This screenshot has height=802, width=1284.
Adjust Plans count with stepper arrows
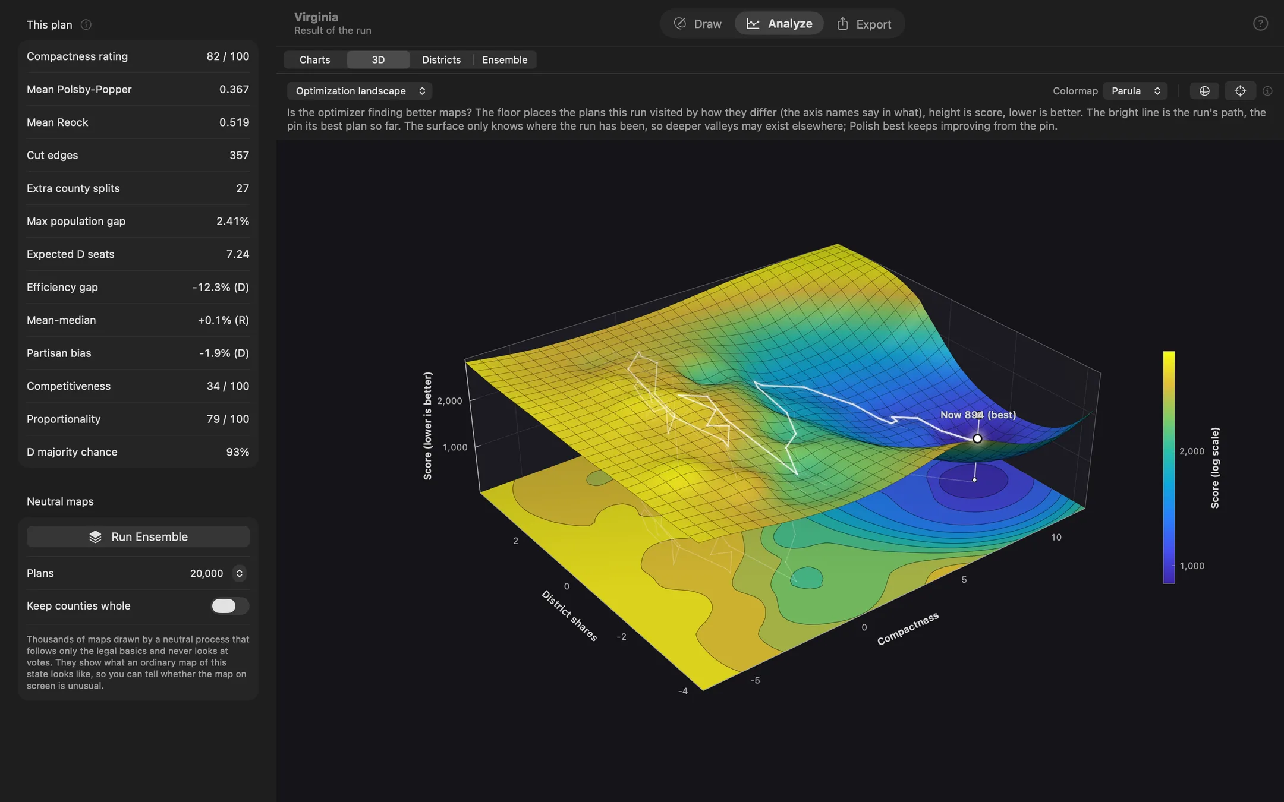tap(239, 573)
